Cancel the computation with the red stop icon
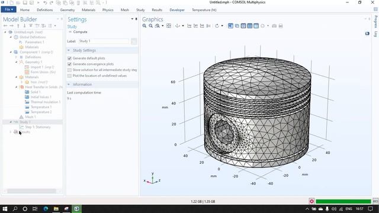The image size is (379, 213). [x=311, y=201]
